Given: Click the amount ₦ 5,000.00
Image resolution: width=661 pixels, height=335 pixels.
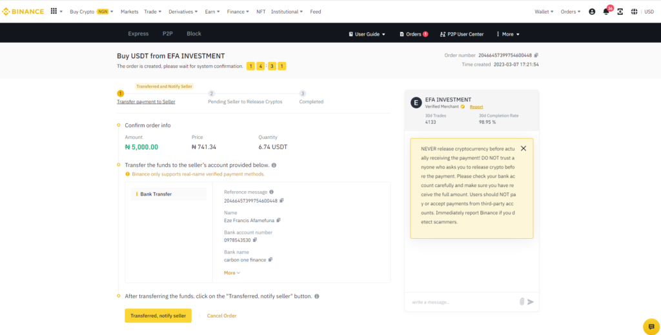Looking at the screenshot, I should click(x=141, y=147).
